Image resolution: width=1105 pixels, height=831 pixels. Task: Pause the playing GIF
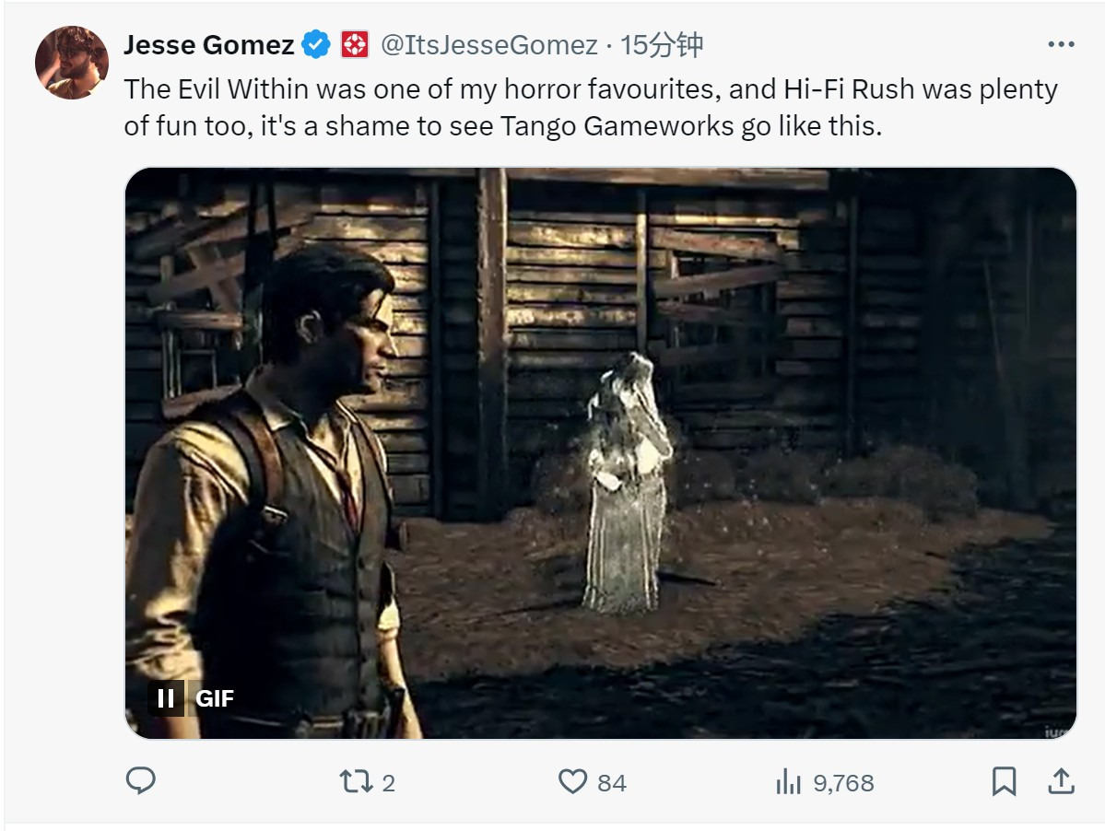[x=166, y=698]
